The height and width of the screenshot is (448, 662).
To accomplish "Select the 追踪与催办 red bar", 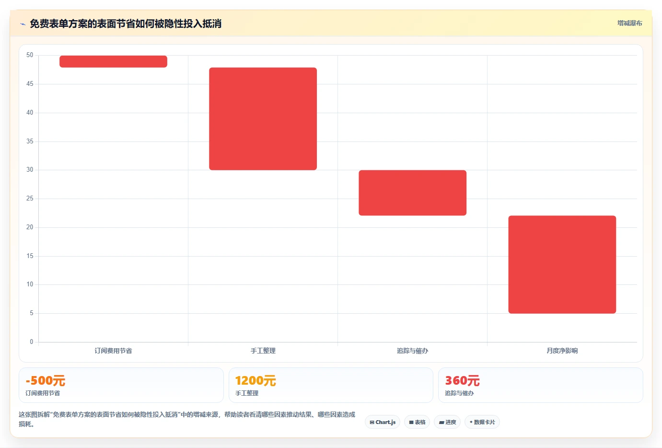I will (x=412, y=193).
